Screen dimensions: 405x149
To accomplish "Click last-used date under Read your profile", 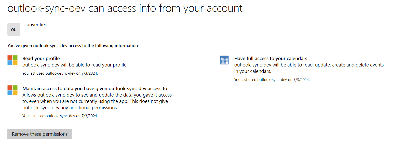I will (60, 73).
